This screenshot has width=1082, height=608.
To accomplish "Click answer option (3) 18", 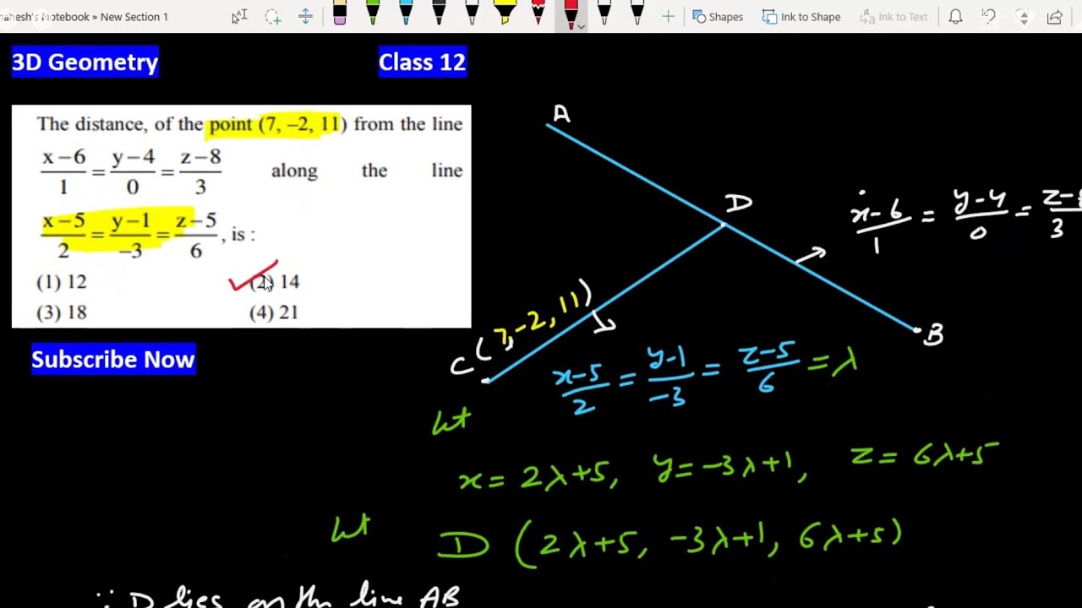I will click(x=62, y=312).
